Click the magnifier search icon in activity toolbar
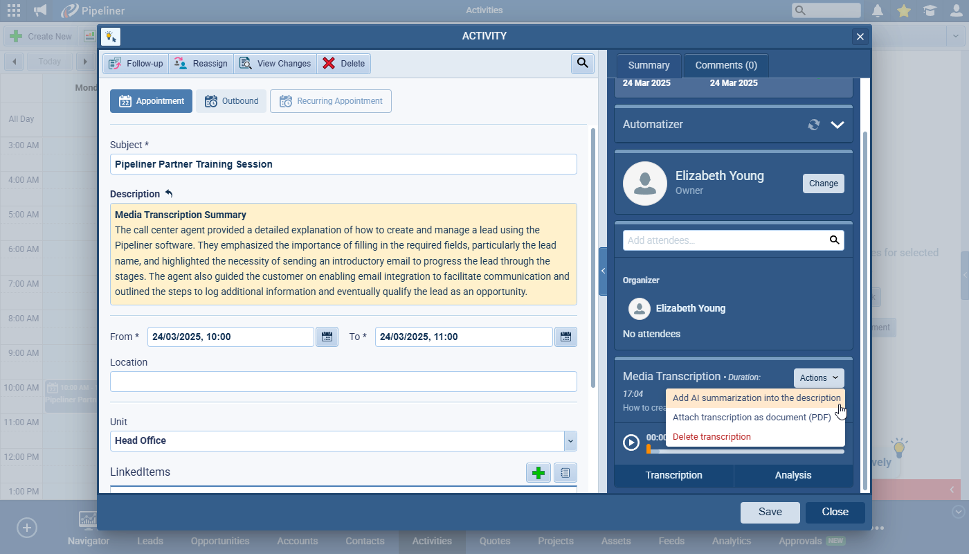 pyautogui.click(x=582, y=64)
